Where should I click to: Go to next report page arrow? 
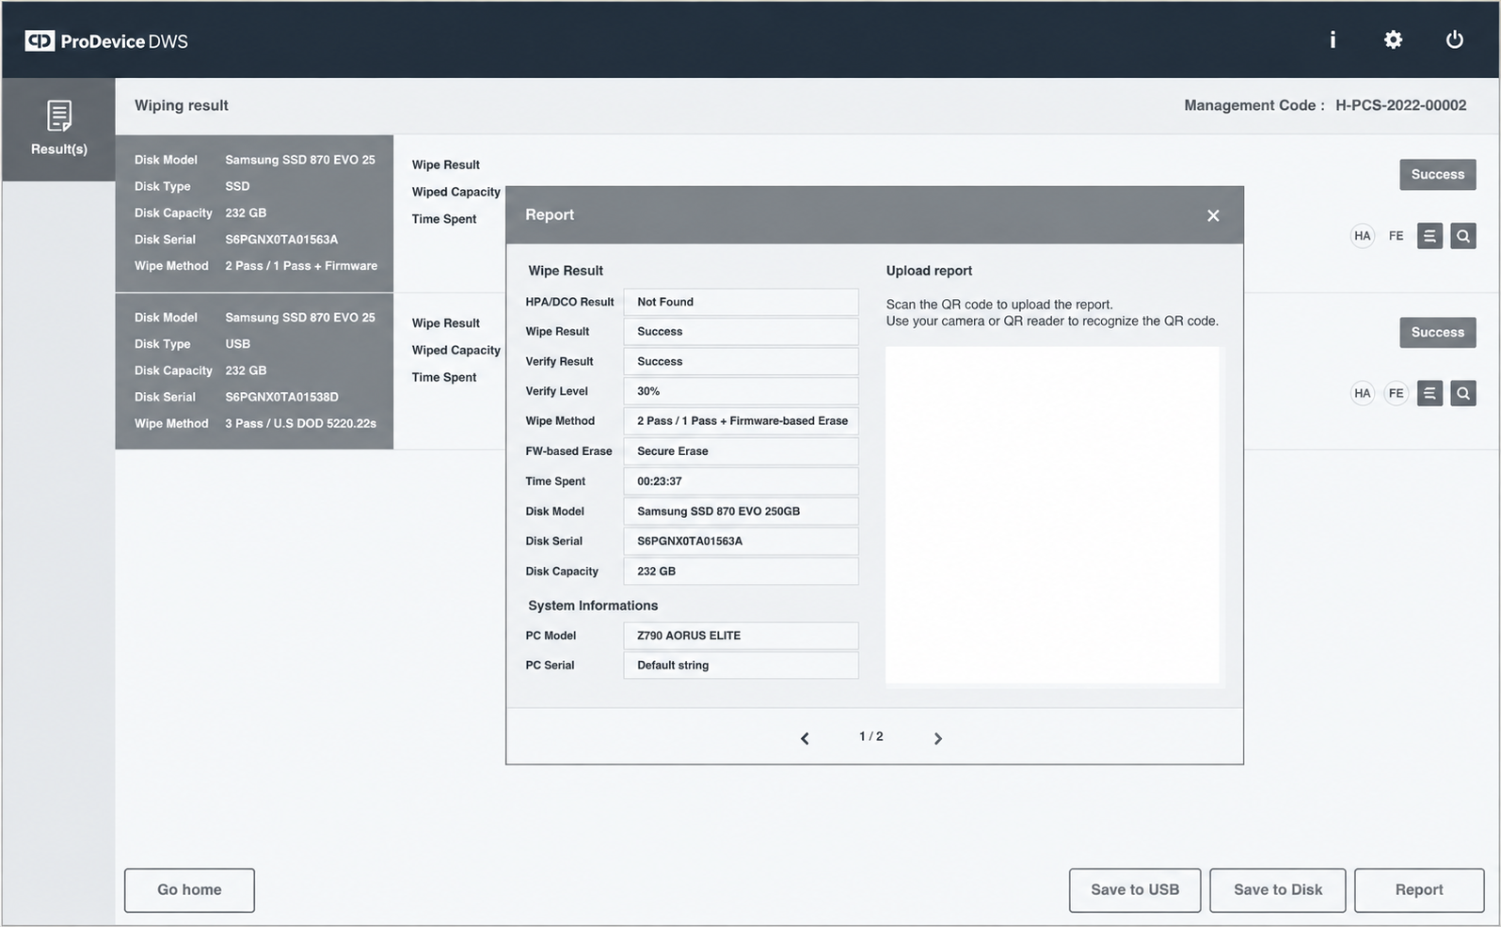(937, 738)
